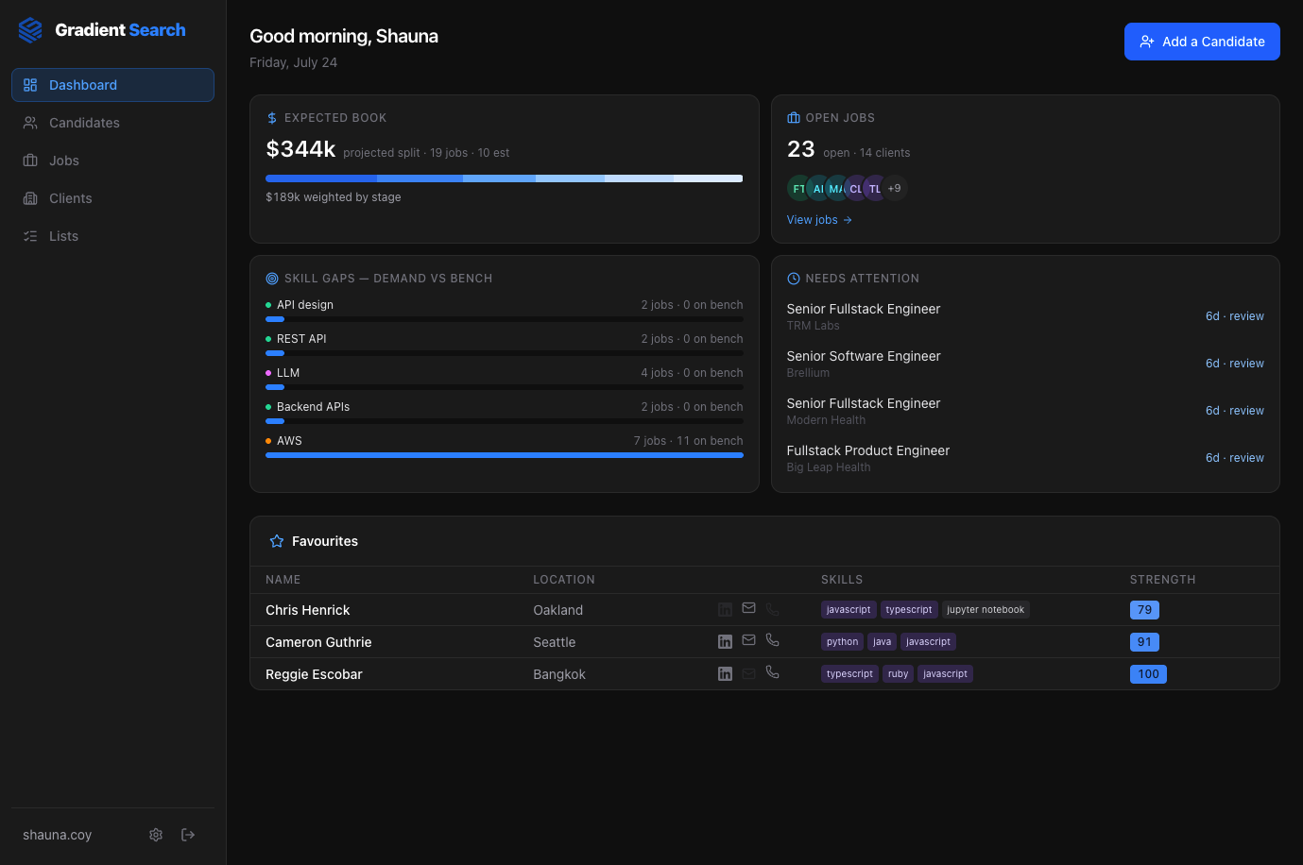
Task: Click Cameron Guthrie's email icon
Action: coord(748,640)
